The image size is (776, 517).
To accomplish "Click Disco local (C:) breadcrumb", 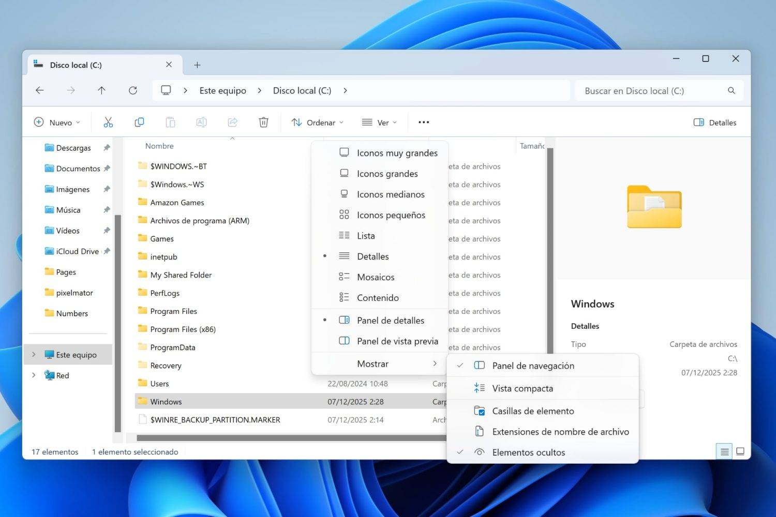I will [302, 90].
